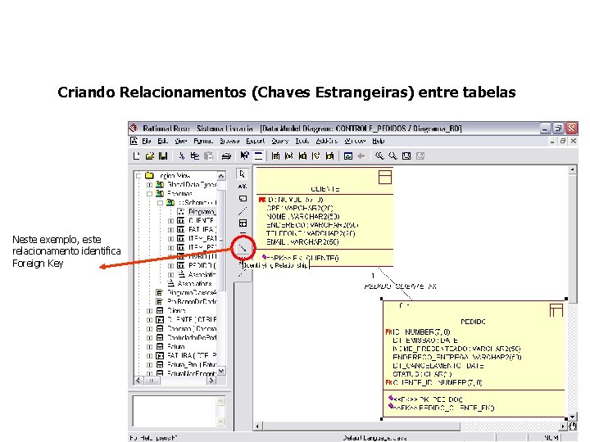Click inside the documentation pane below the browser
The height and width of the screenshot is (442, 590).
point(175,411)
